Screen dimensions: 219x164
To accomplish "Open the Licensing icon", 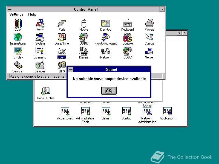I will 40,53.
